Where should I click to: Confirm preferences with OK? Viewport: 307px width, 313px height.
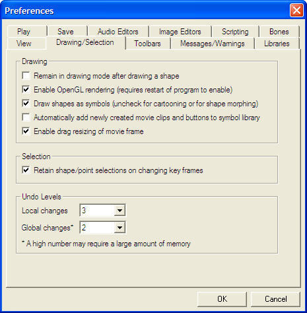[x=222, y=299]
